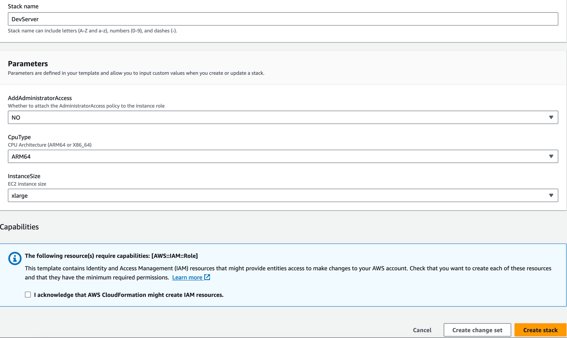The height and width of the screenshot is (338, 567).
Task: Open the InstanceSize dropdown showing xlarge
Action: [x=282, y=195]
